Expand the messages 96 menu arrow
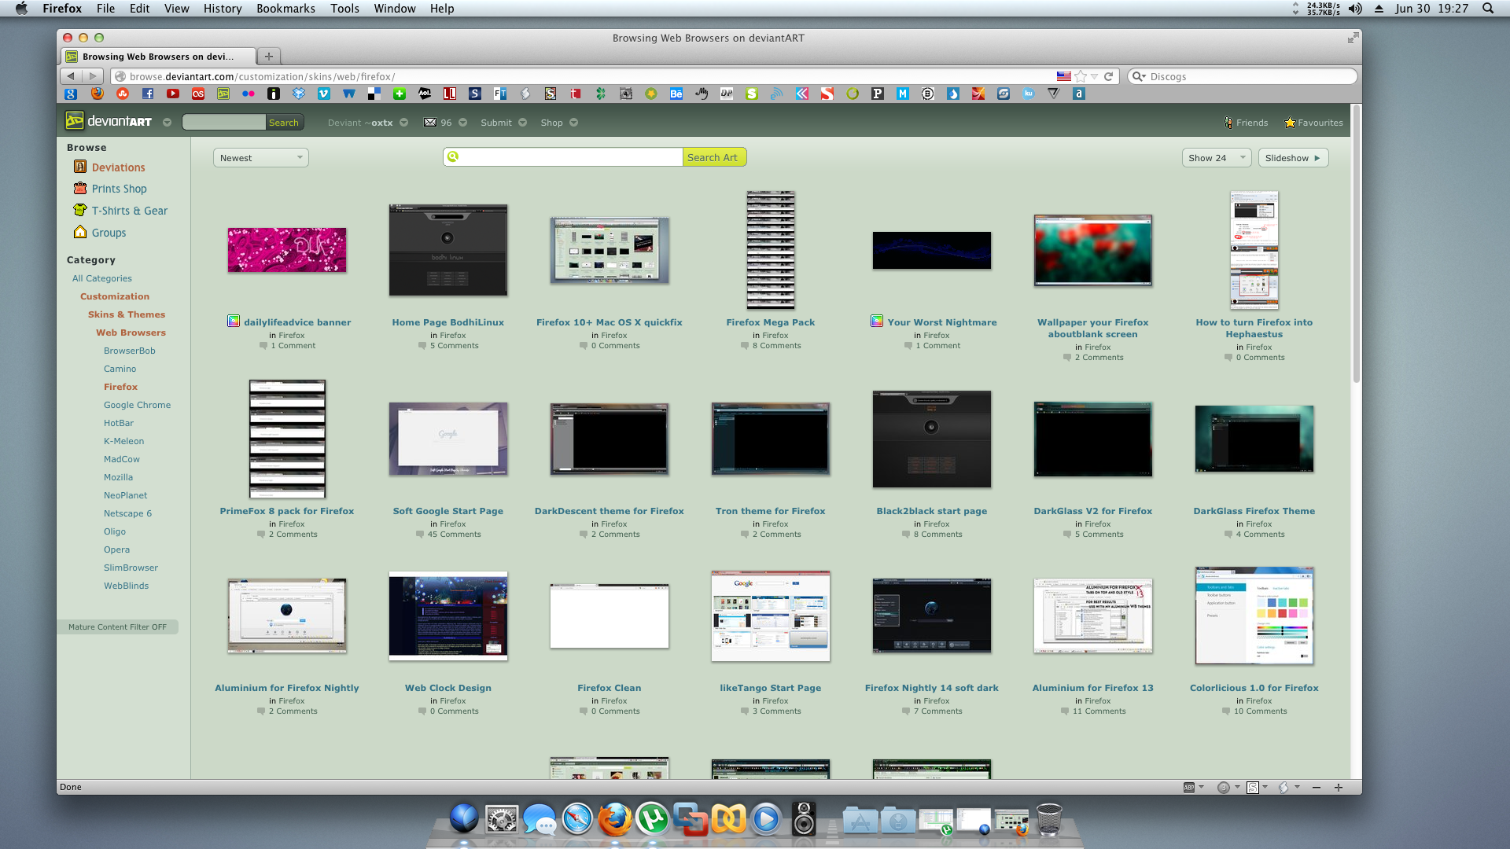The width and height of the screenshot is (1510, 849). (x=462, y=123)
